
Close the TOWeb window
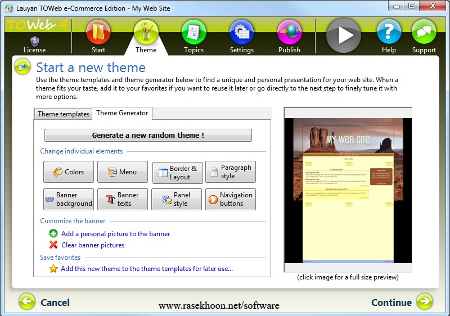pyautogui.click(x=433, y=6)
